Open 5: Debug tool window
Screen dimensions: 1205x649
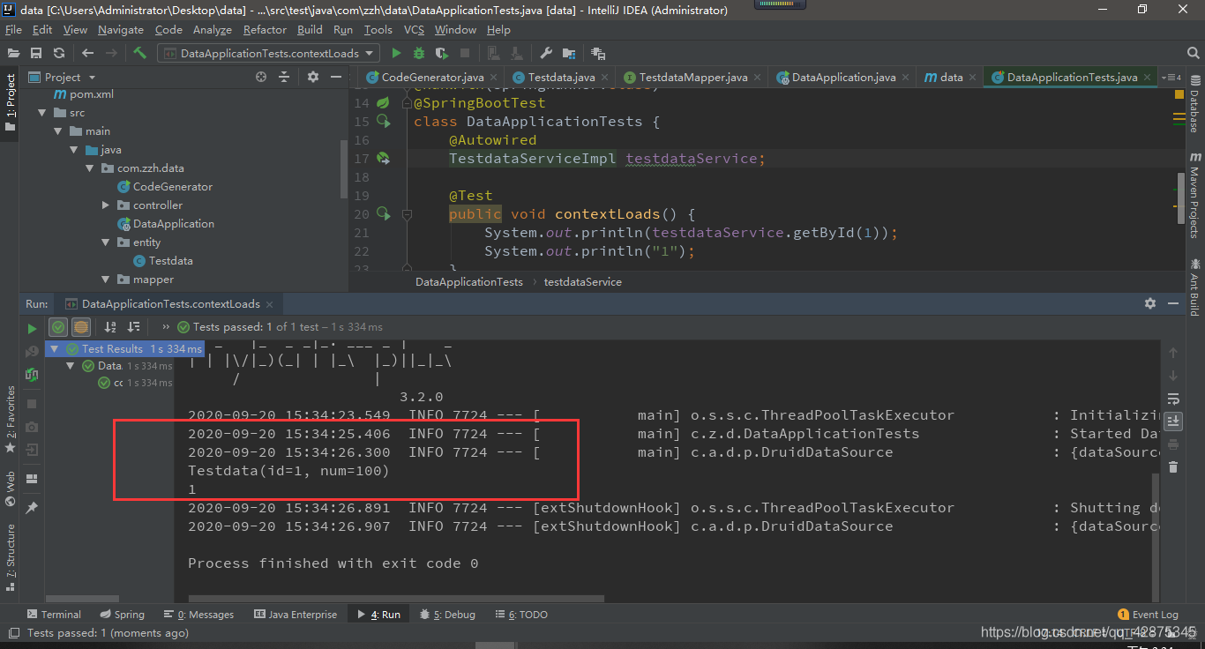(x=447, y=615)
